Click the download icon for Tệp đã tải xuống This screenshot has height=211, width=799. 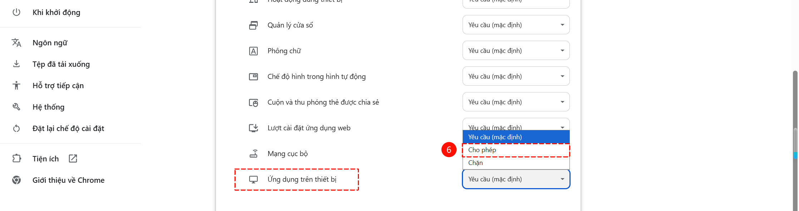pyautogui.click(x=16, y=64)
